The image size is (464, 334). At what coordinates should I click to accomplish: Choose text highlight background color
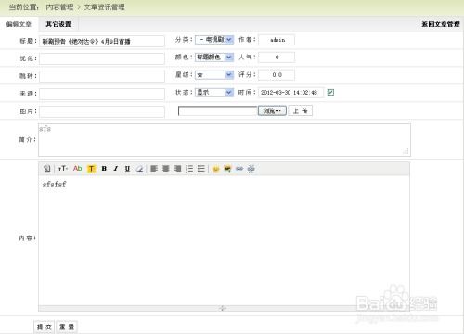[91, 169]
